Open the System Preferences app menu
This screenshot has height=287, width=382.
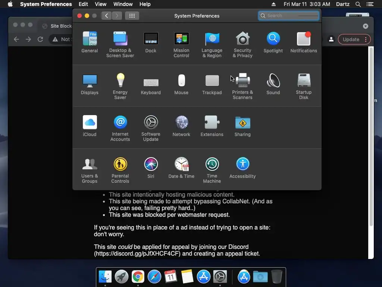[46, 4]
